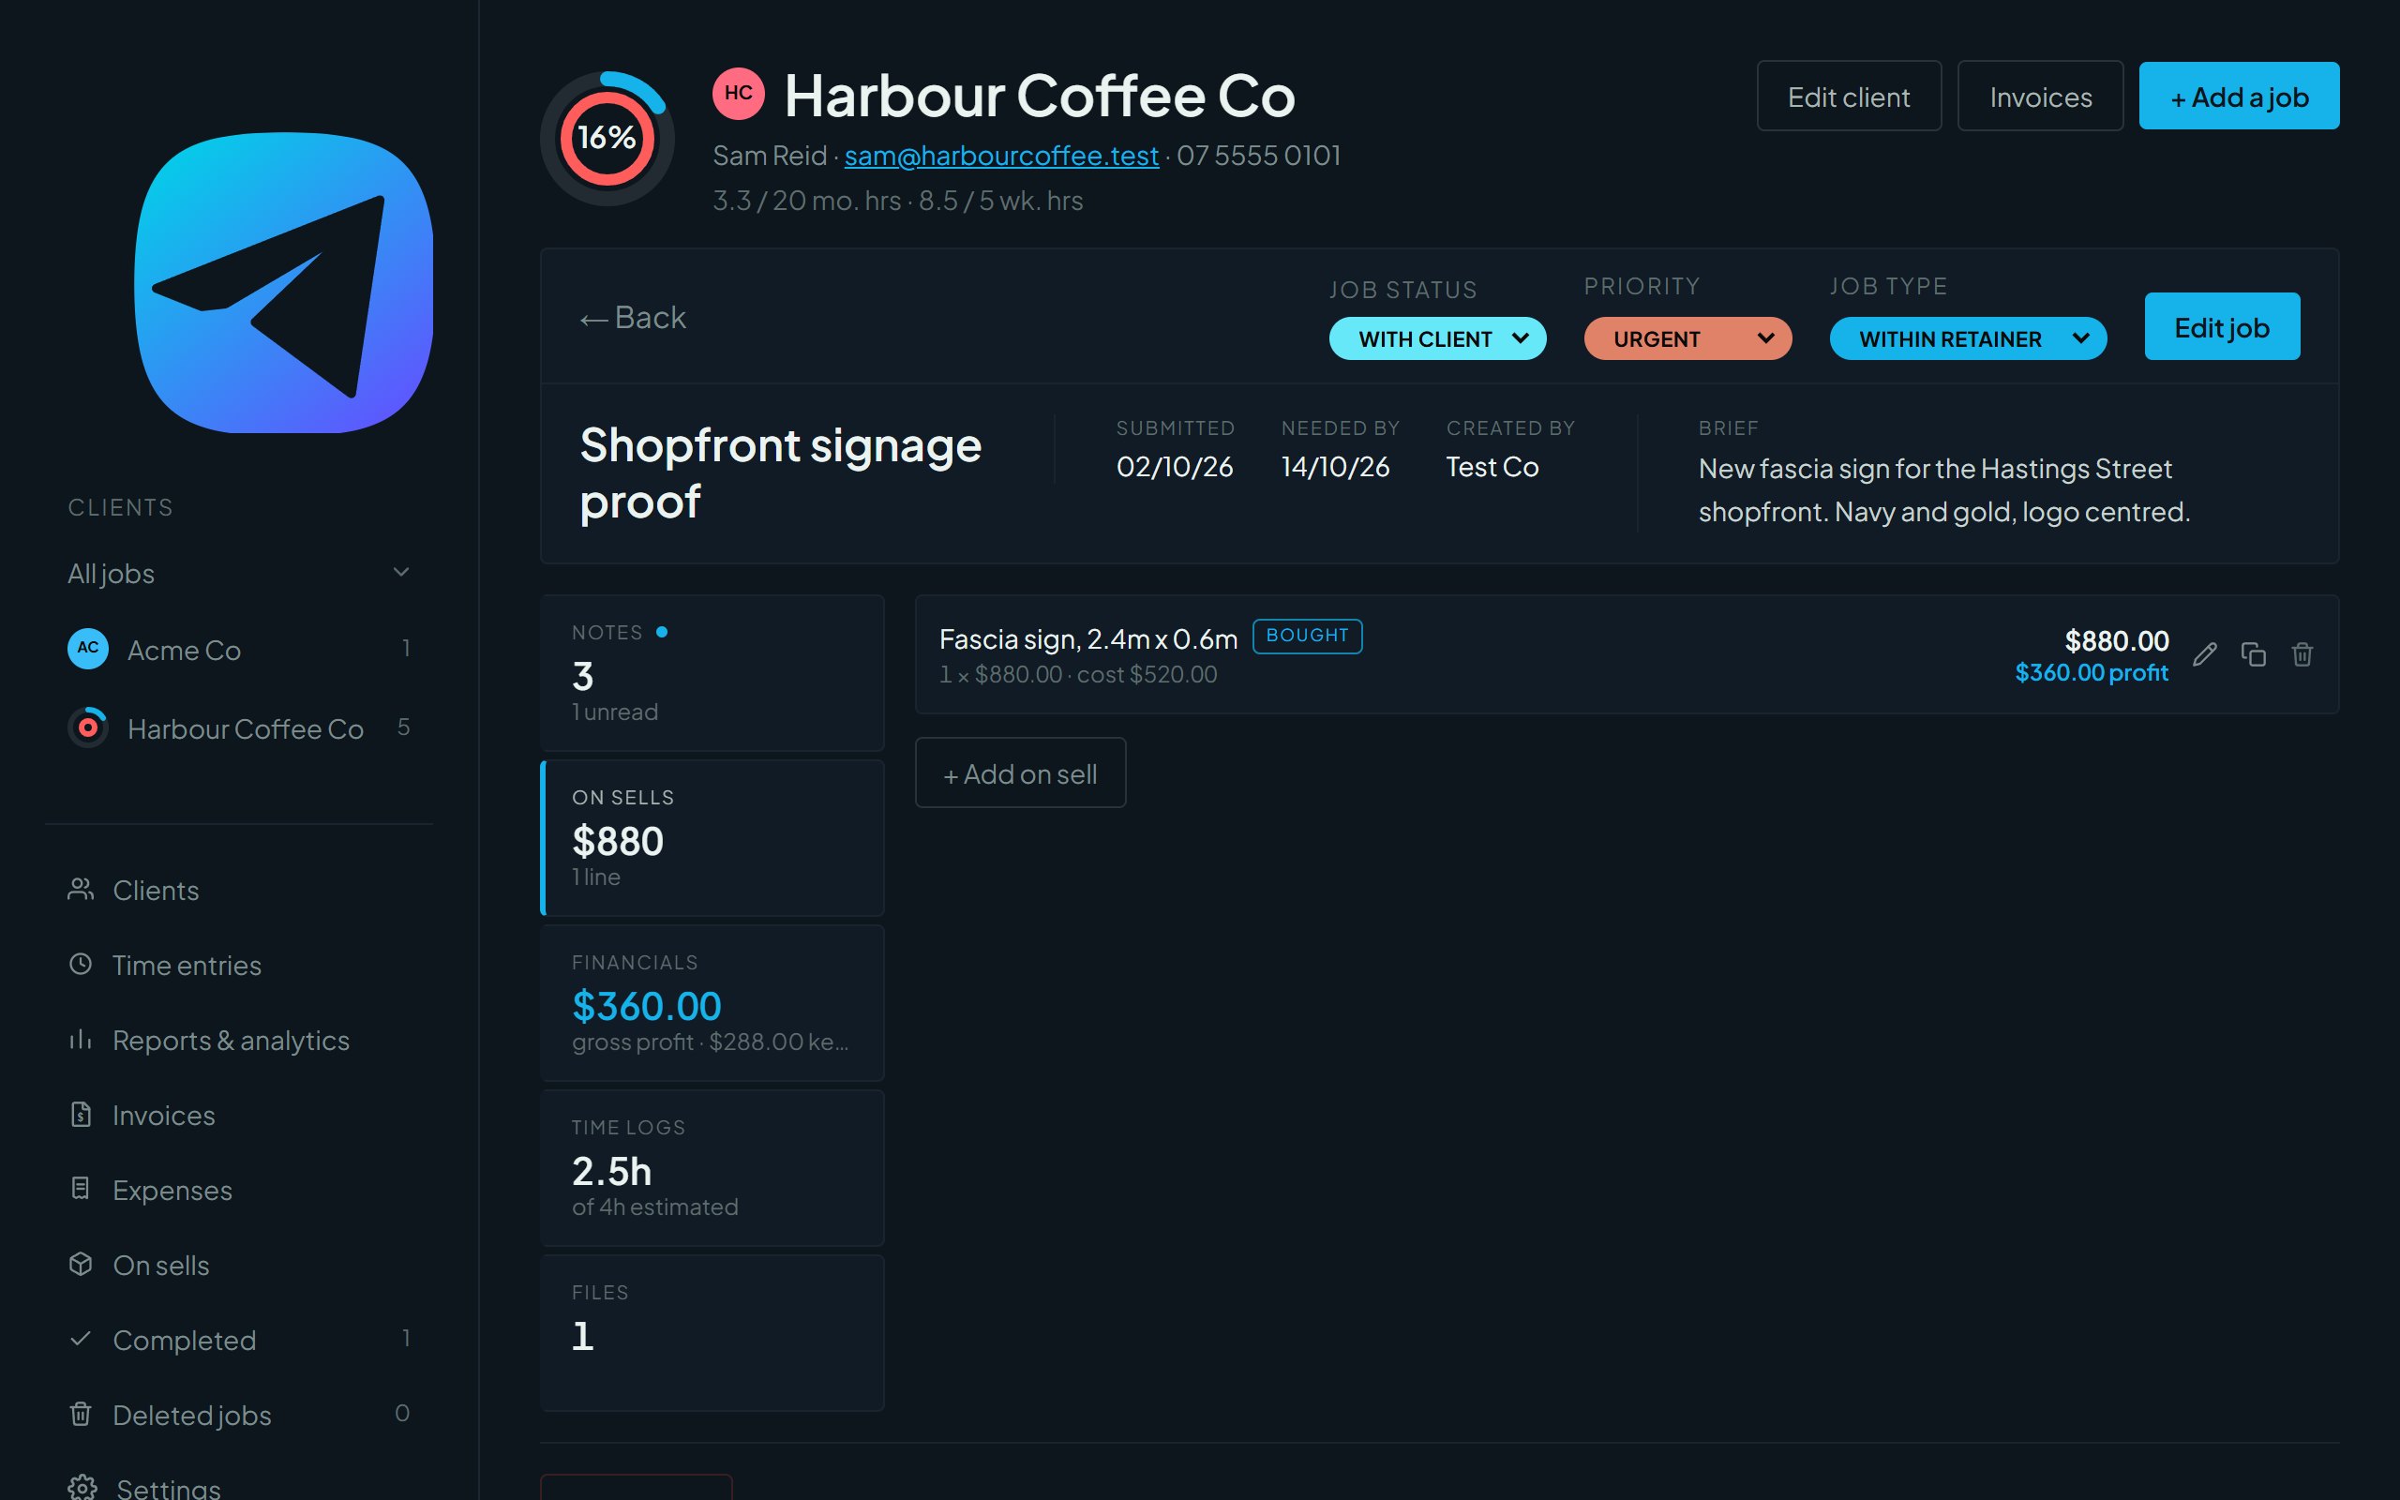Go Back to the jobs list
The height and width of the screenshot is (1500, 2400).
pyautogui.click(x=633, y=318)
